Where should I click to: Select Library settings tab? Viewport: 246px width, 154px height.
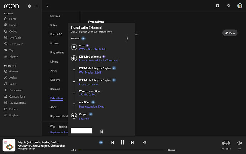[54, 62]
